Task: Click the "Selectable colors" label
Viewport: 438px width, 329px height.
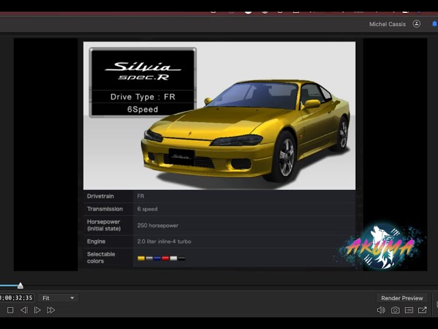Action: point(101,258)
